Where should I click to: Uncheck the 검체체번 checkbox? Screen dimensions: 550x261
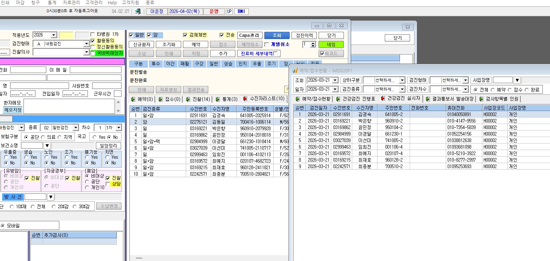[186, 35]
